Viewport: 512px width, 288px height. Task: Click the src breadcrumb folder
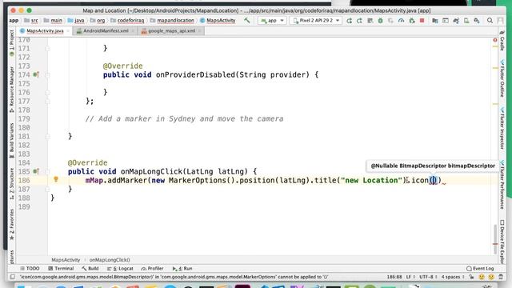click(x=31, y=20)
